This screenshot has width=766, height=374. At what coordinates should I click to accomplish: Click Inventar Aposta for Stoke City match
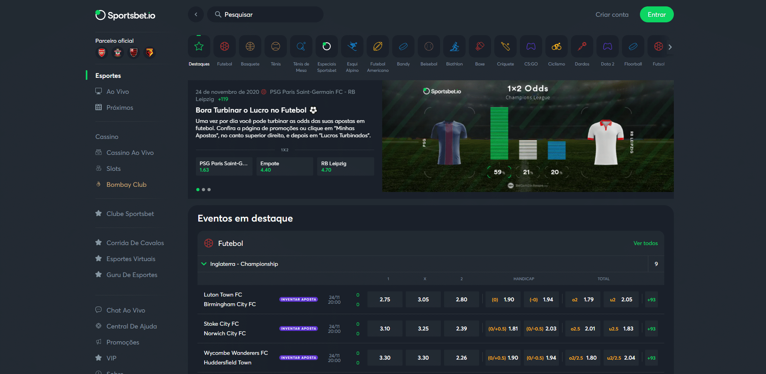pyautogui.click(x=298, y=328)
